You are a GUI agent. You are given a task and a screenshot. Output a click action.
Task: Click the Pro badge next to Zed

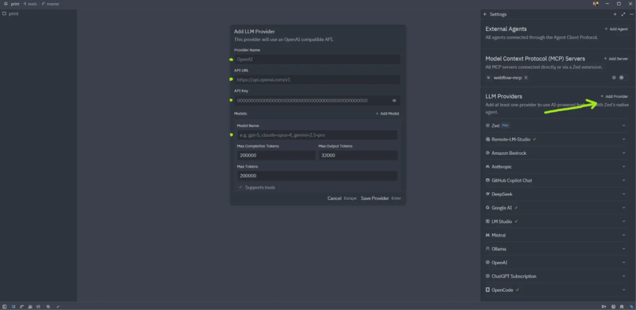pos(505,126)
